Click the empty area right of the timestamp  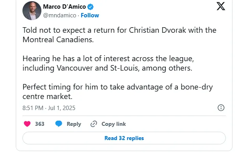(x=146, y=108)
